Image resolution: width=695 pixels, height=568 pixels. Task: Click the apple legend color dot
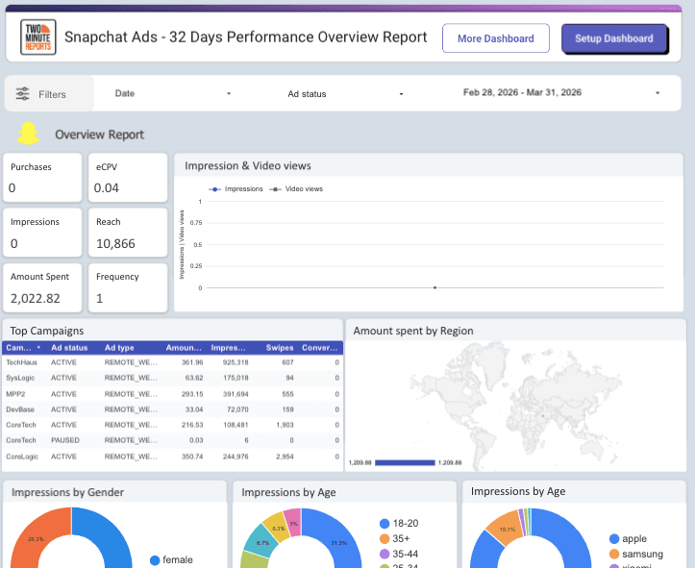click(614, 539)
